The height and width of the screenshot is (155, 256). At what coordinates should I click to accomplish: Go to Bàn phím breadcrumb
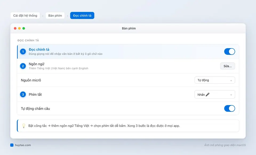[55, 15]
